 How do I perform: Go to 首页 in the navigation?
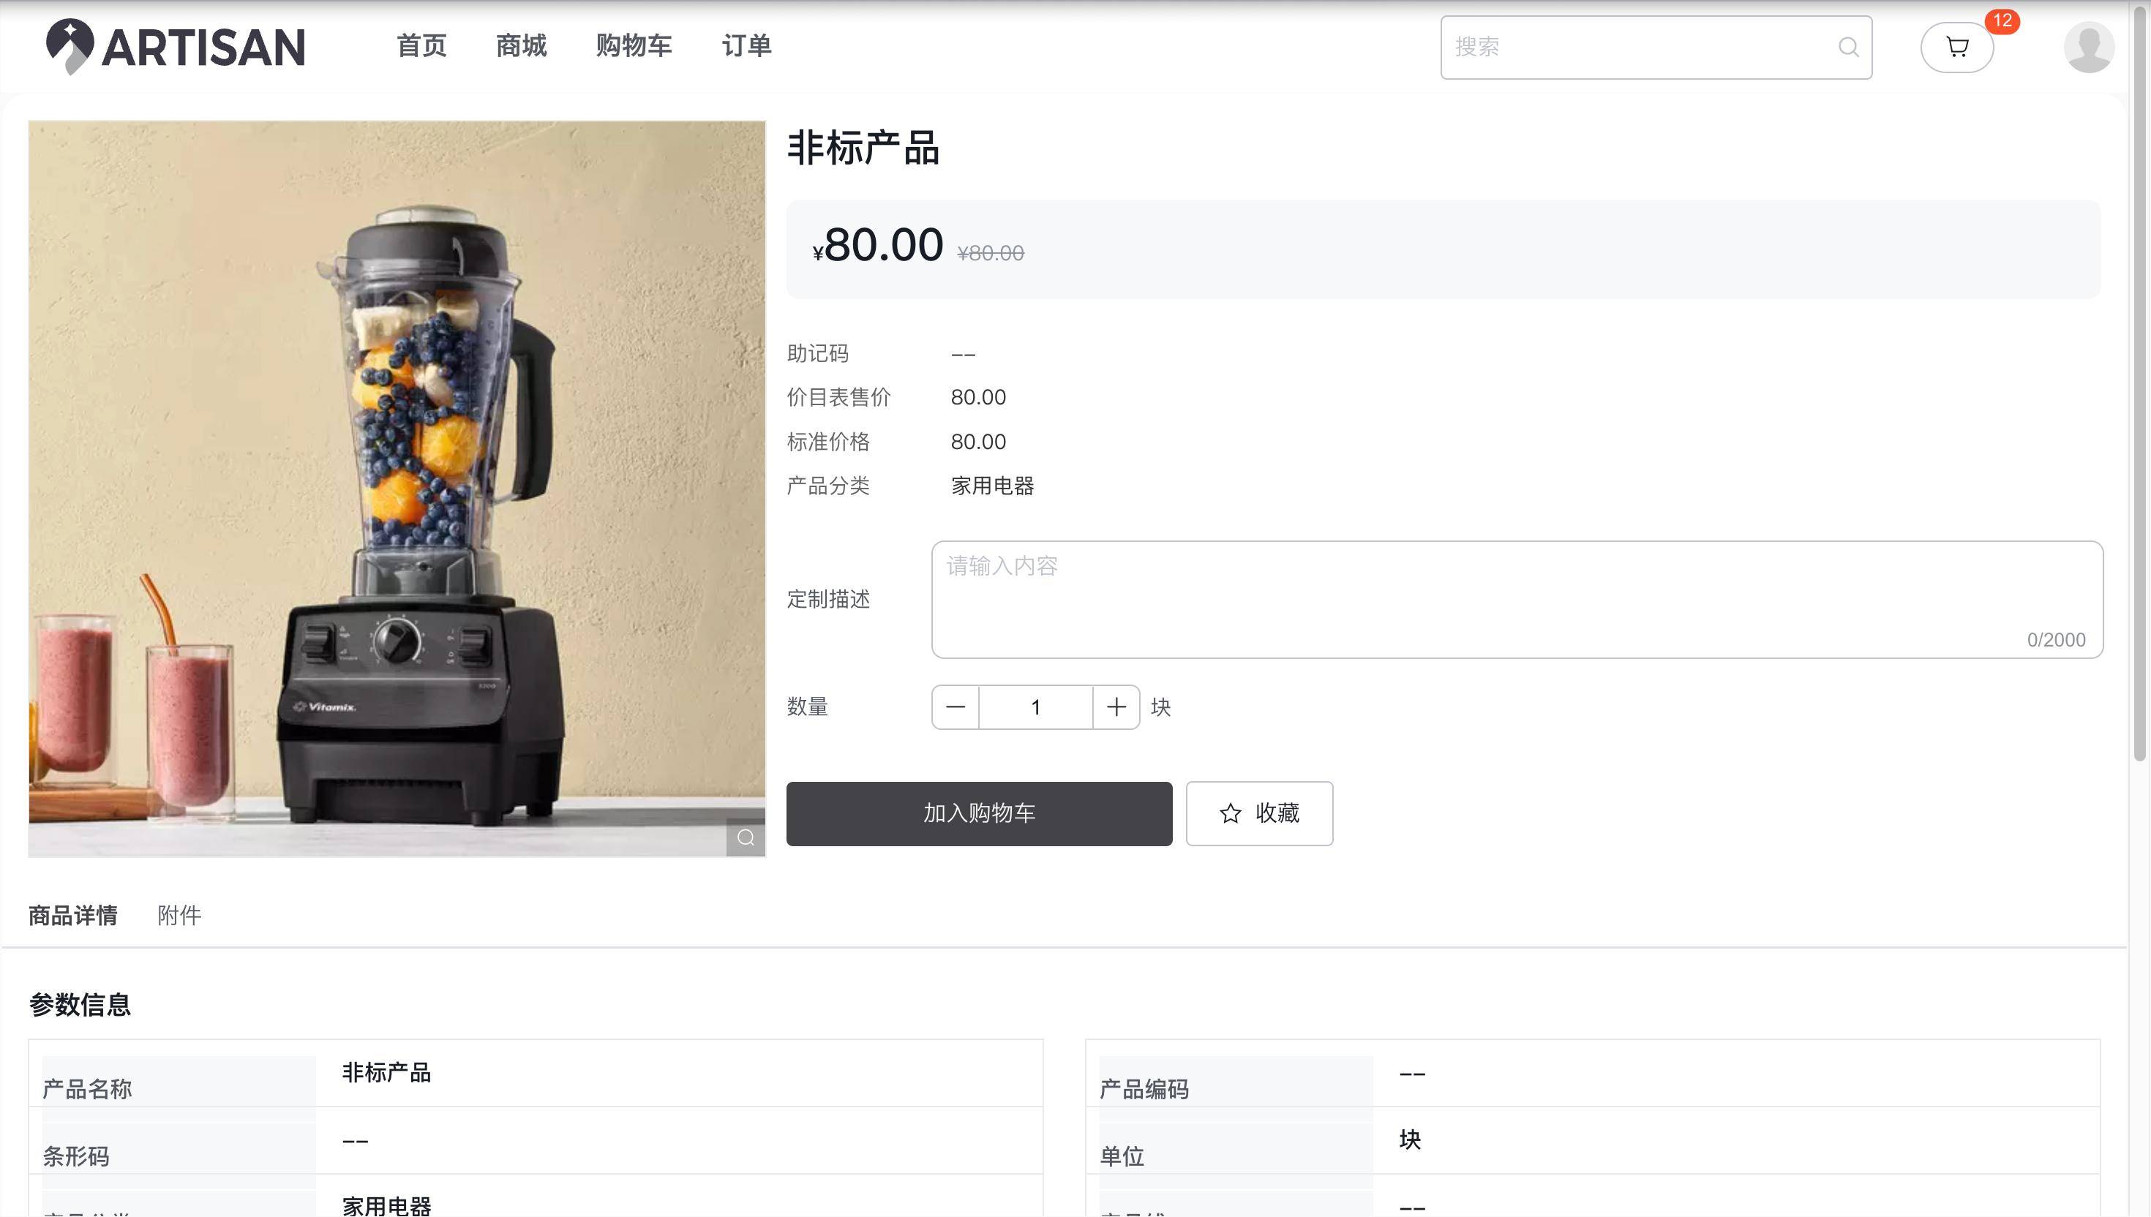pyautogui.click(x=421, y=46)
